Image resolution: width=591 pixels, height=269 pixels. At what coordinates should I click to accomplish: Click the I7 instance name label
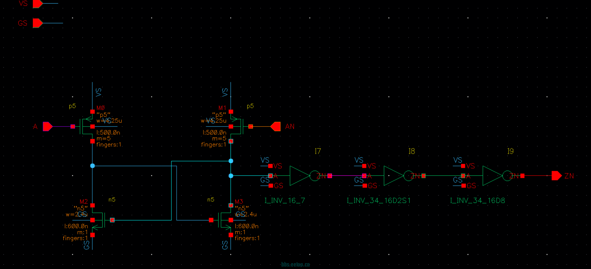tap(318, 151)
